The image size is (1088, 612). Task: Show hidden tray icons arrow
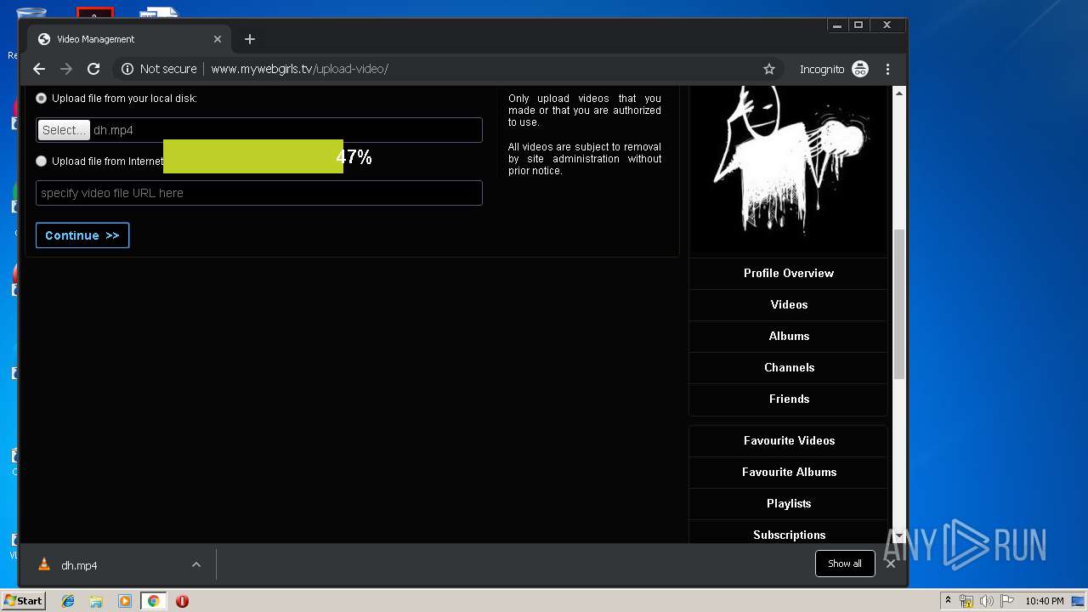tap(948, 601)
